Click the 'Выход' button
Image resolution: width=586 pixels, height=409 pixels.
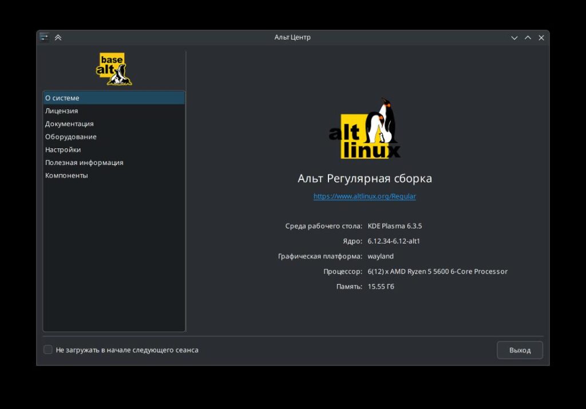coord(520,350)
